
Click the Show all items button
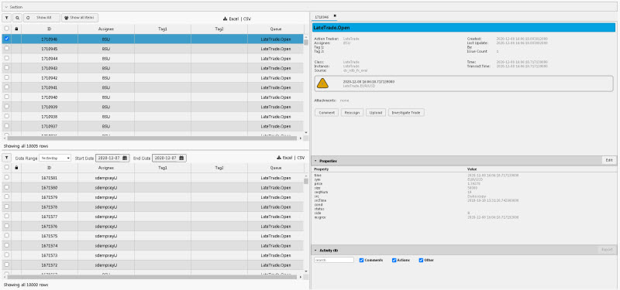pos(80,18)
